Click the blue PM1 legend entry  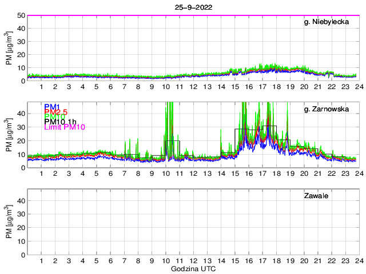[x=51, y=107]
